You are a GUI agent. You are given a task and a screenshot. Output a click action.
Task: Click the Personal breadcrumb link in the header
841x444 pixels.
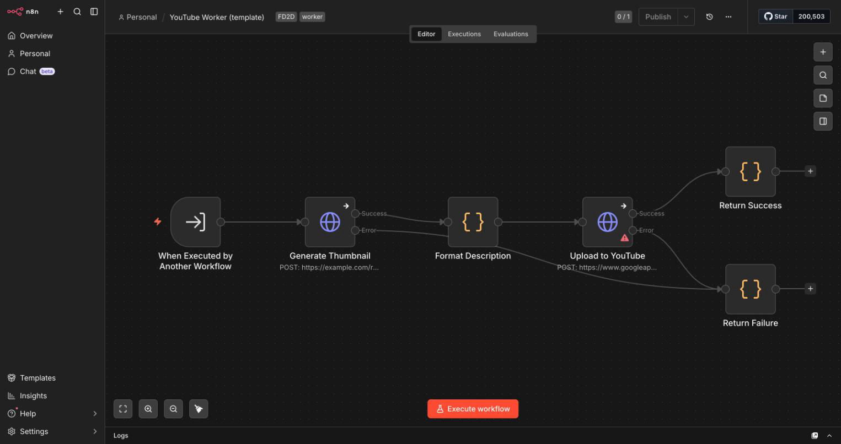tap(138, 17)
